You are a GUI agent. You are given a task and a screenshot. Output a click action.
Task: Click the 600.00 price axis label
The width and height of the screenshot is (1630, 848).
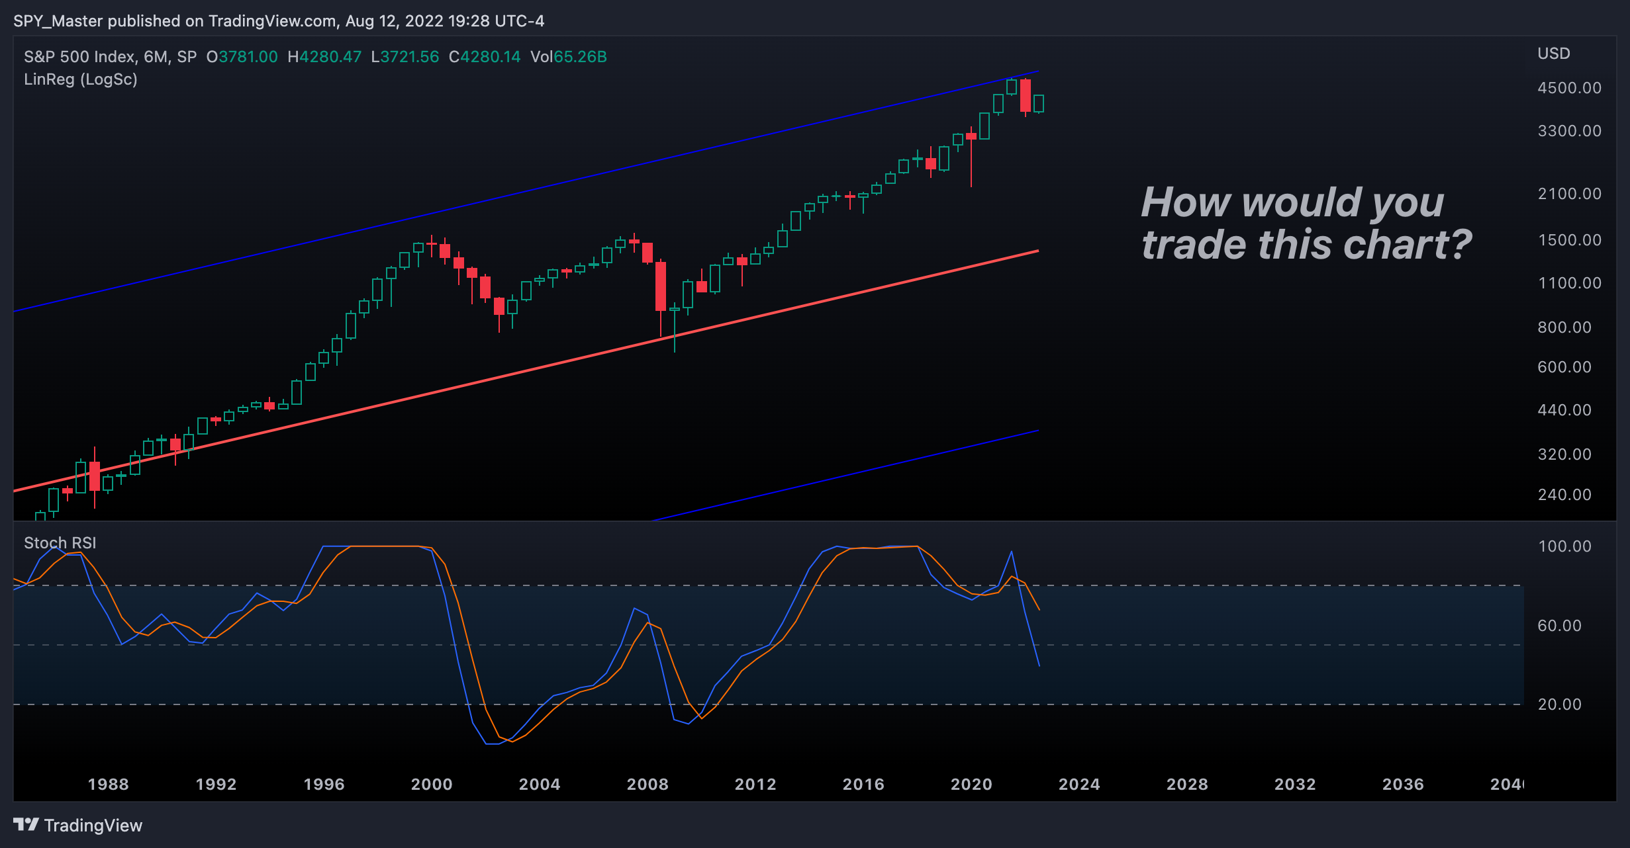point(1564,367)
